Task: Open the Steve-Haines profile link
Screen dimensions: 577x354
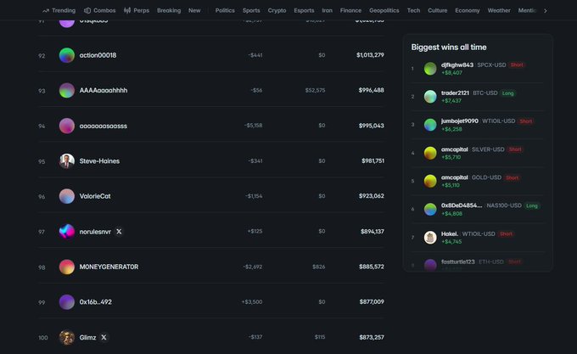Action: [x=99, y=161]
